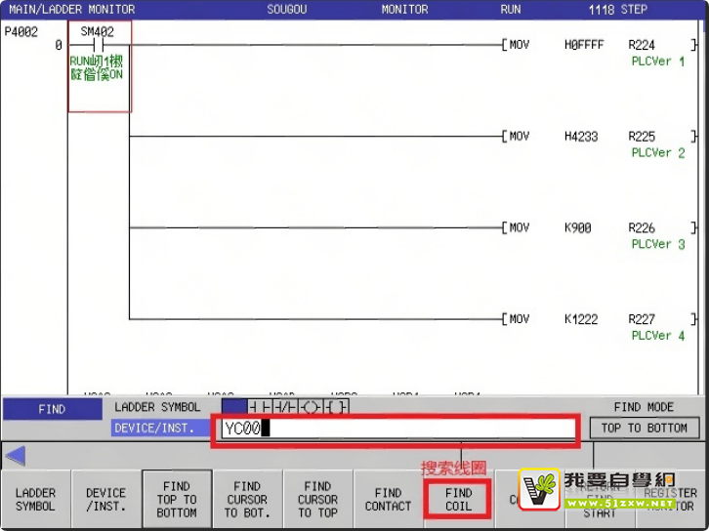The height and width of the screenshot is (531, 709).
Task: Select the blank blue ladder symbol
Action: tap(234, 407)
